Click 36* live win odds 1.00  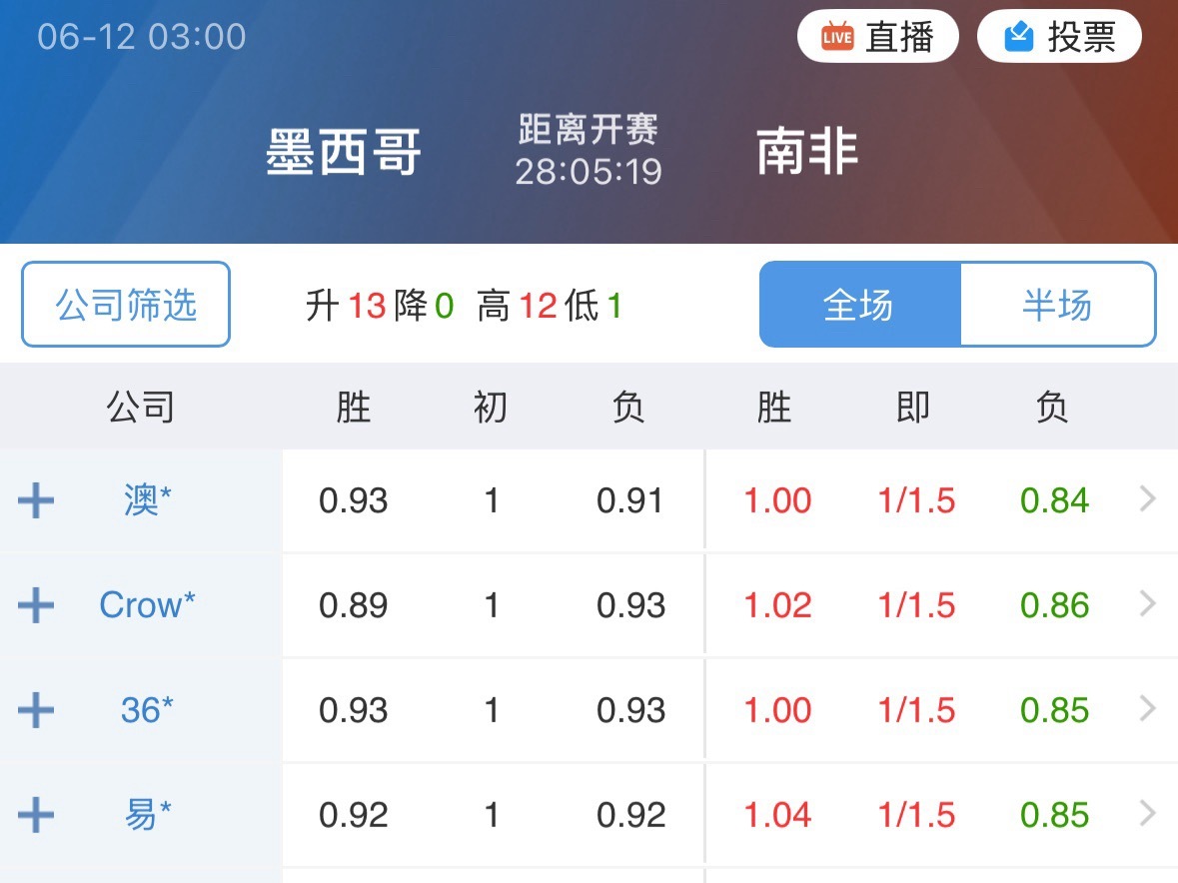pos(777,710)
